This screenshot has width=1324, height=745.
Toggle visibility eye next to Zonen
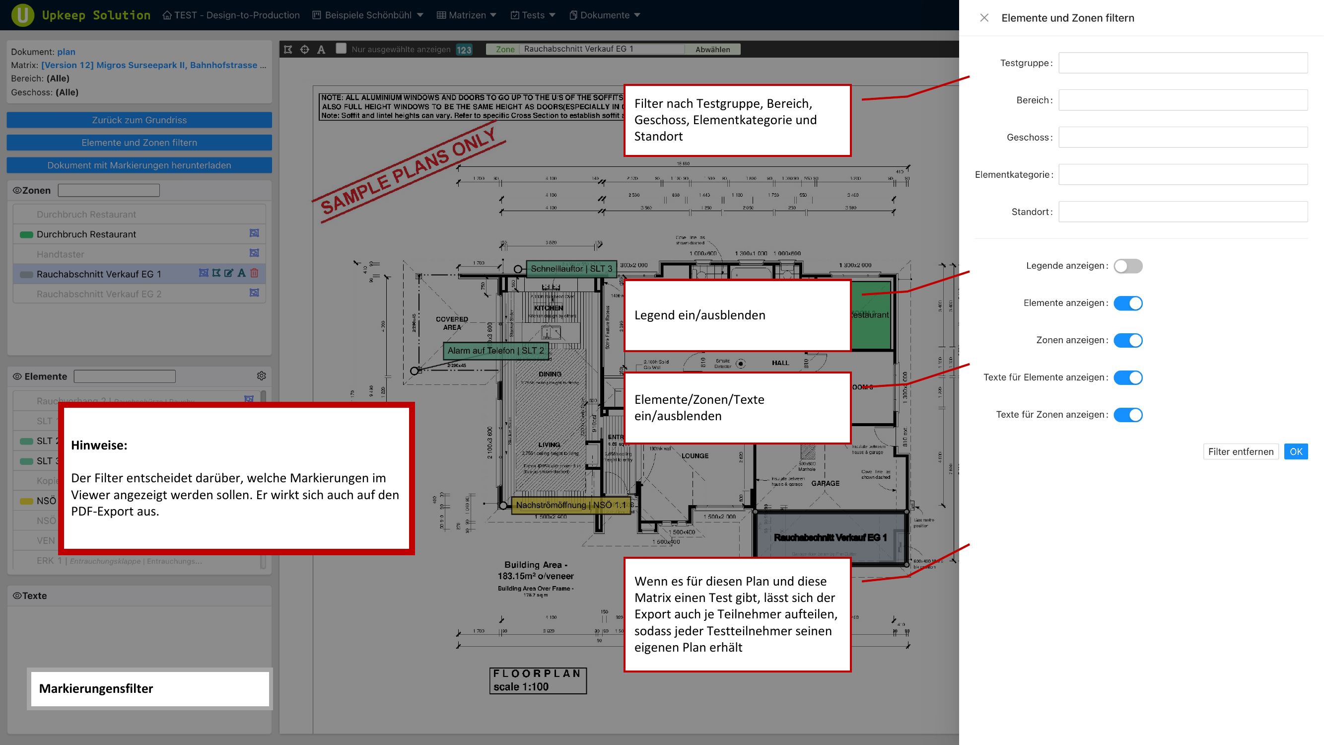[x=17, y=190]
